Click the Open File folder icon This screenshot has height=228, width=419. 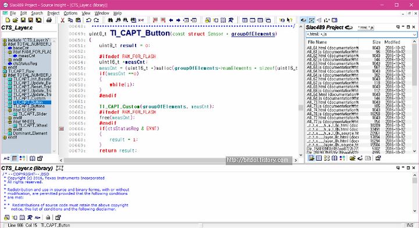tap(15, 20)
